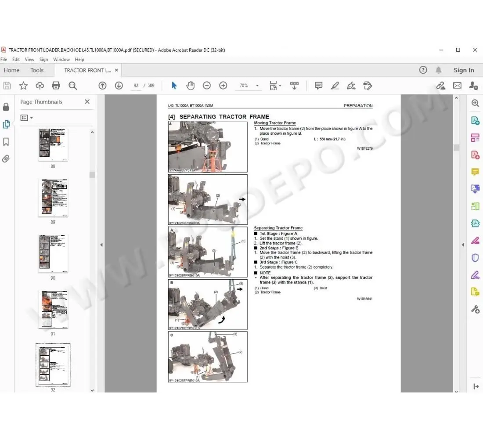This screenshot has height=439, width=483.
Task: Expand the right tools pane arrow
Action: click(463, 245)
